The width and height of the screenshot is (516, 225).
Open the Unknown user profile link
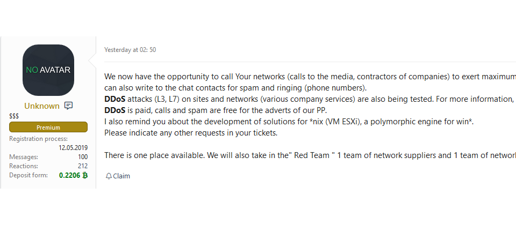click(x=42, y=106)
